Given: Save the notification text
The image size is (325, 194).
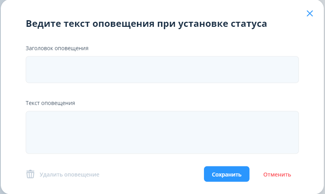Looking at the screenshot, I should [227, 174].
